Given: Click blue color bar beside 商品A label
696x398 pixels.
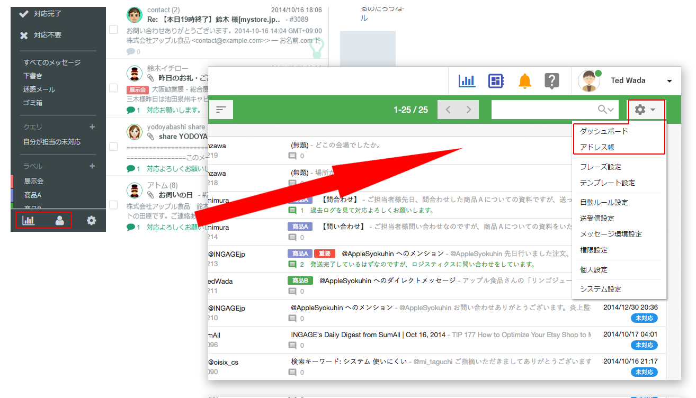Looking at the screenshot, I should click(x=12, y=195).
